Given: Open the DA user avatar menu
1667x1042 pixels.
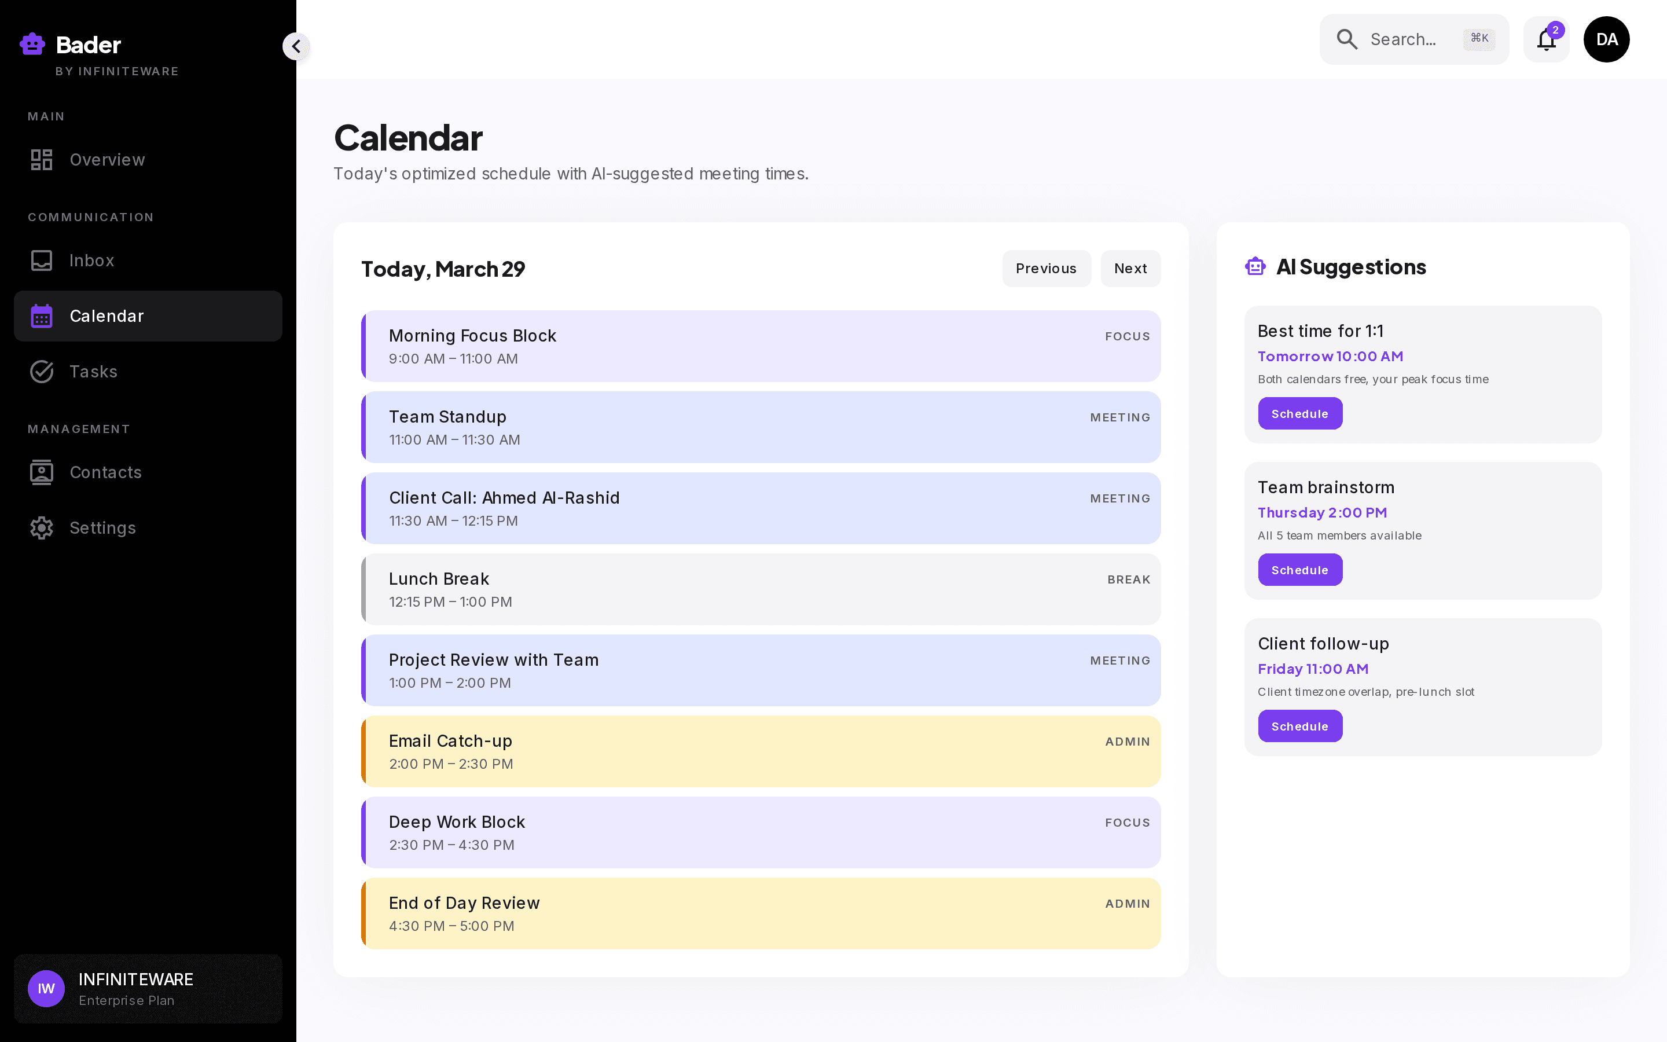Looking at the screenshot, I should click(1606, 39).
